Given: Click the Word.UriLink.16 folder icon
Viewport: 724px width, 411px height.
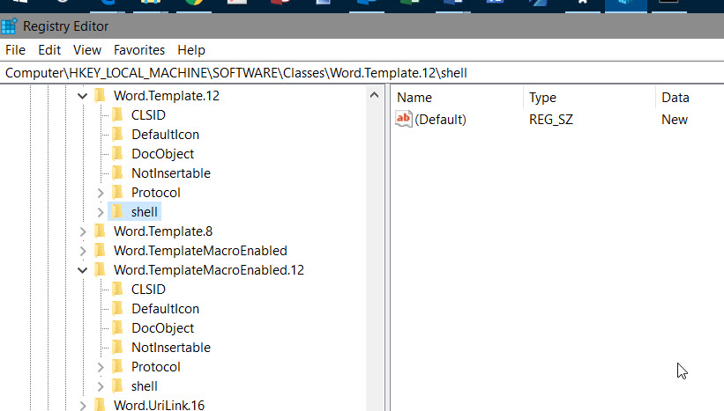Looking at the screenshot, I should click(x=100, y=405).
